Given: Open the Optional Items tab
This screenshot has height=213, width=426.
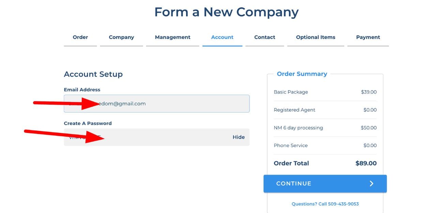Looking at the screenshot, I should (x=316, y=37).
